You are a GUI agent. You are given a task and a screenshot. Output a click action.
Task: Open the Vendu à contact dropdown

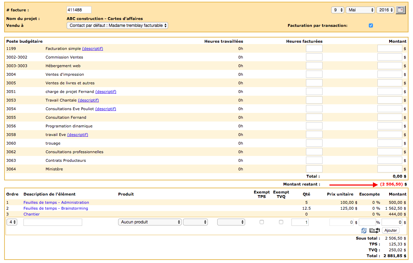pyautogui.click(x=117, y=25)
